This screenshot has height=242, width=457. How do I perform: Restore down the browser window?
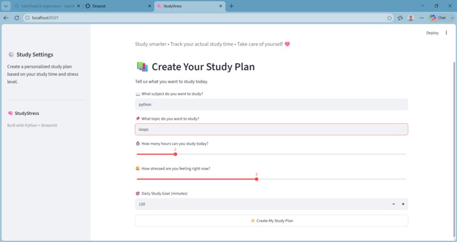(x=437, y=6)
